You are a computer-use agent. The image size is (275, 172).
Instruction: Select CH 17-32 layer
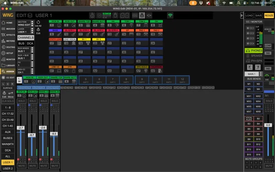pos(8,114)
